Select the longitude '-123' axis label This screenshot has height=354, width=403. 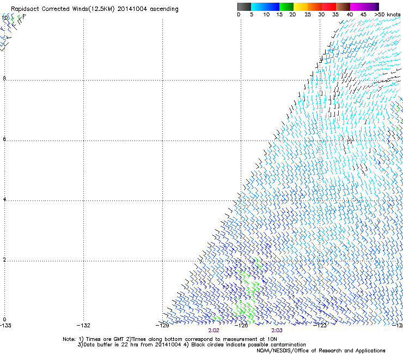[x=320, y=326]
